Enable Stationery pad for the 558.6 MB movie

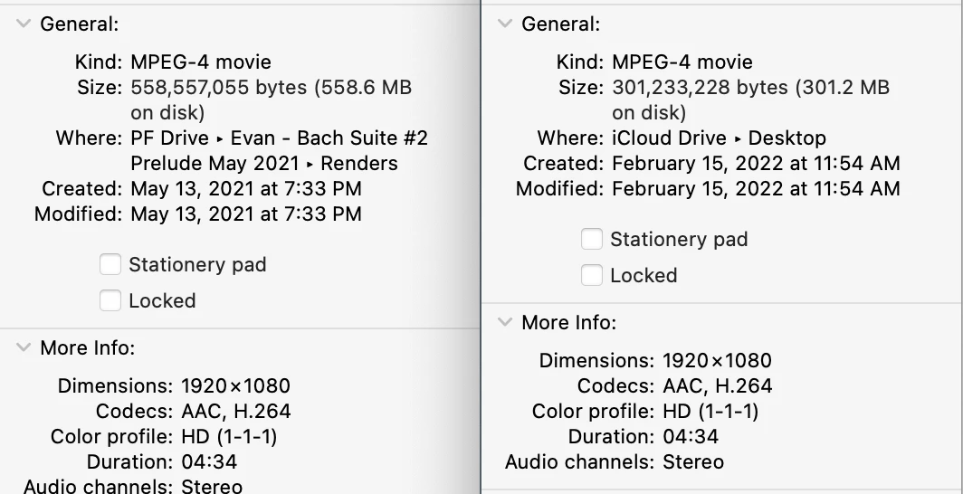point(110,265)
